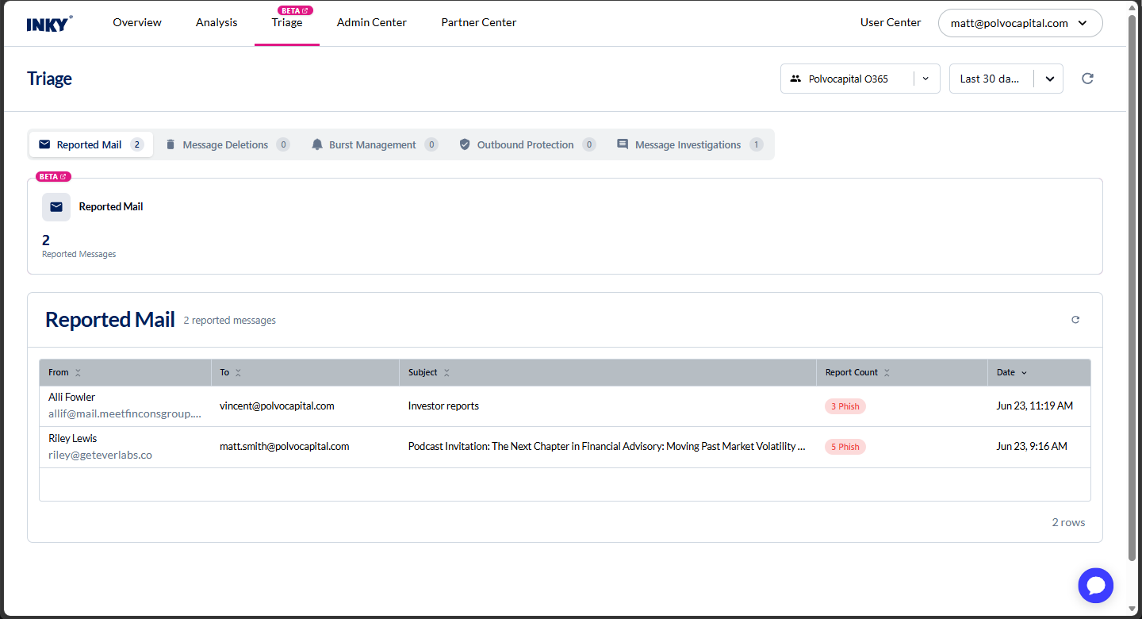Image resolution: width=1142 pixels, height=619 pixels.
Task: Click the 3 Phish badge
Action: (845, 406)
